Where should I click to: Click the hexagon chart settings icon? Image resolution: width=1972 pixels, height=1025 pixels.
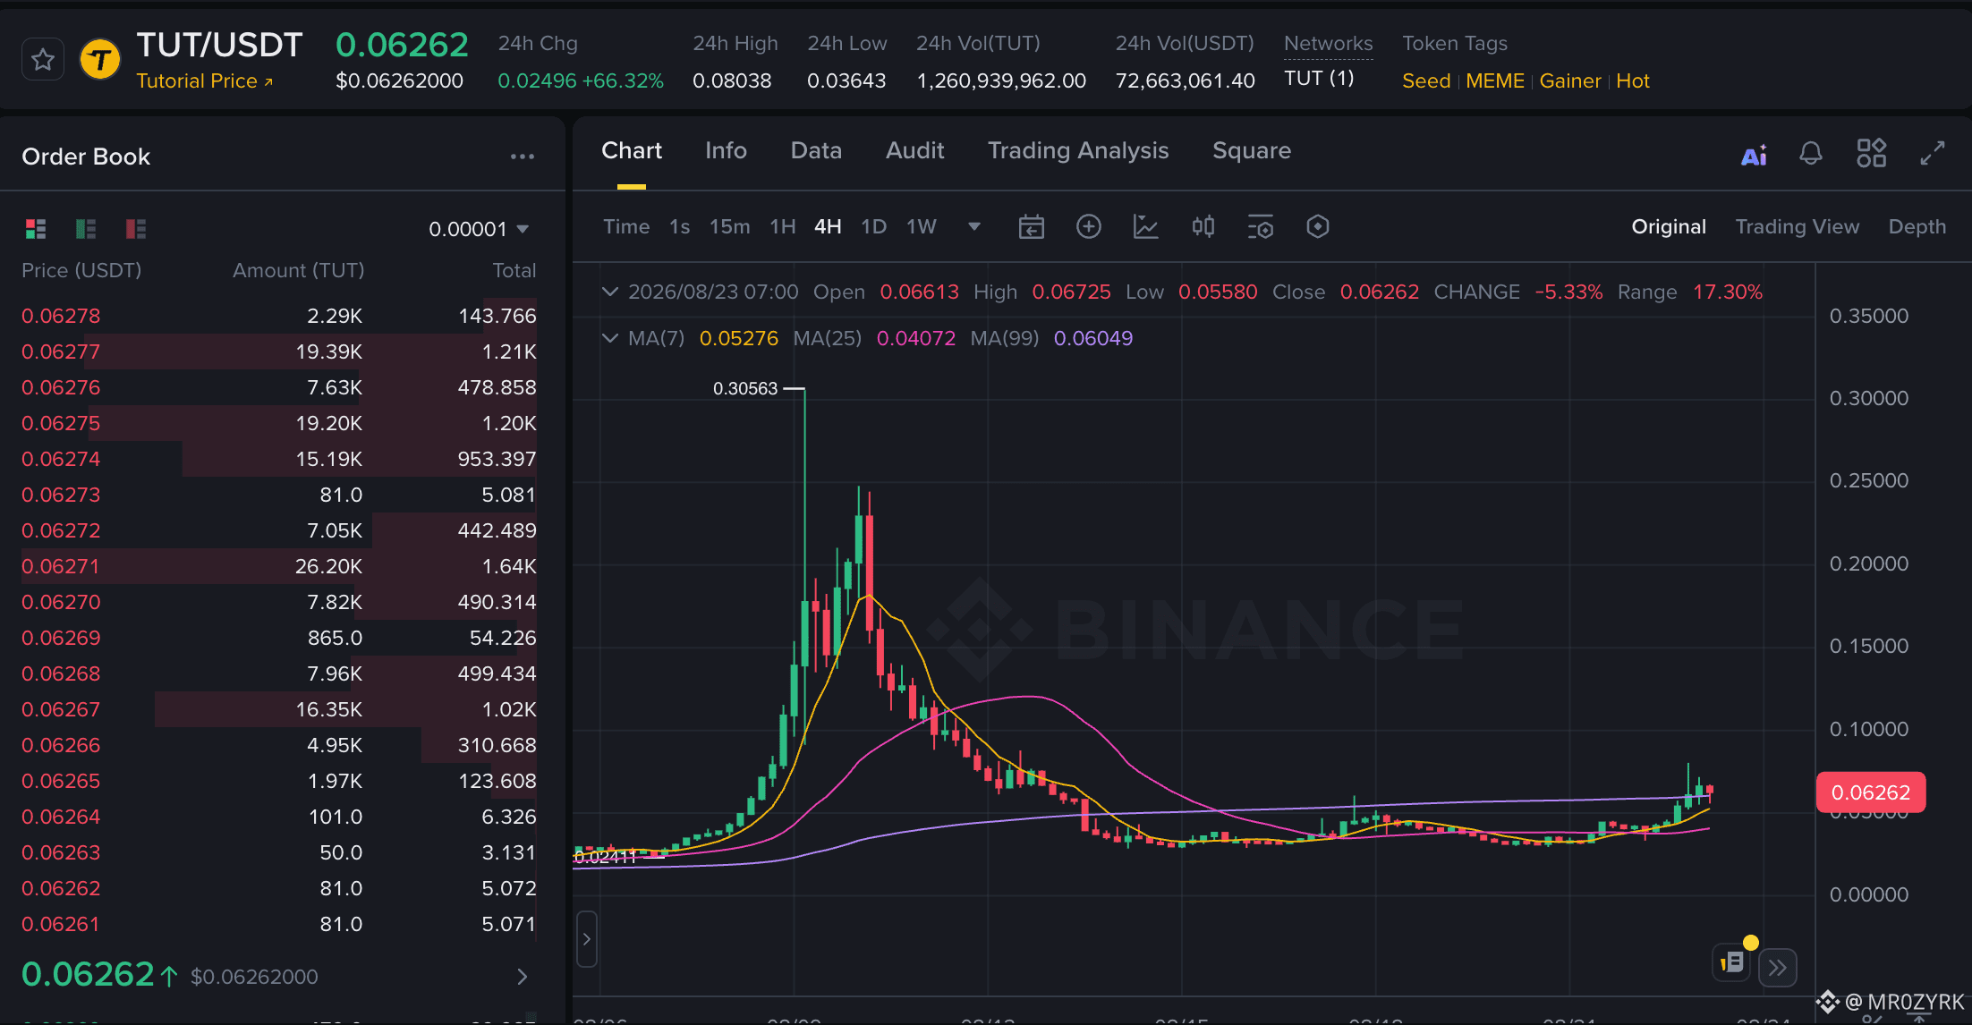coord(1318,227)
